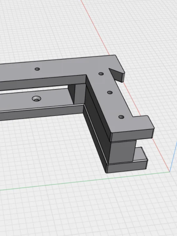Select the countersunk hole on the lower rail
The image size is (177, 236).
36,99
